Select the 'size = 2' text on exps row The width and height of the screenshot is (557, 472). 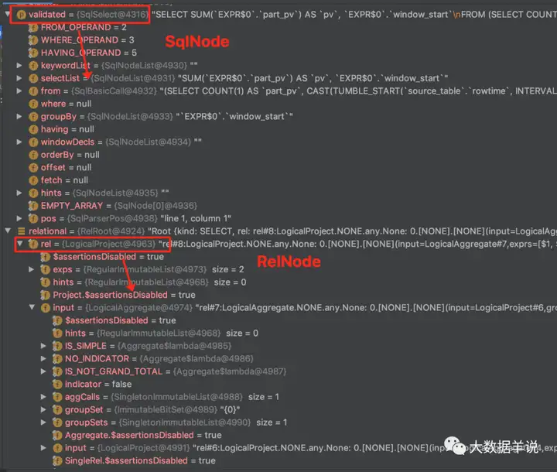(228, 269)
